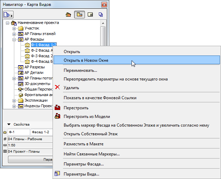Click the Ф-3 Фасад elevation icon
This screenshot has width=221, height=179.
coord(27,56)
